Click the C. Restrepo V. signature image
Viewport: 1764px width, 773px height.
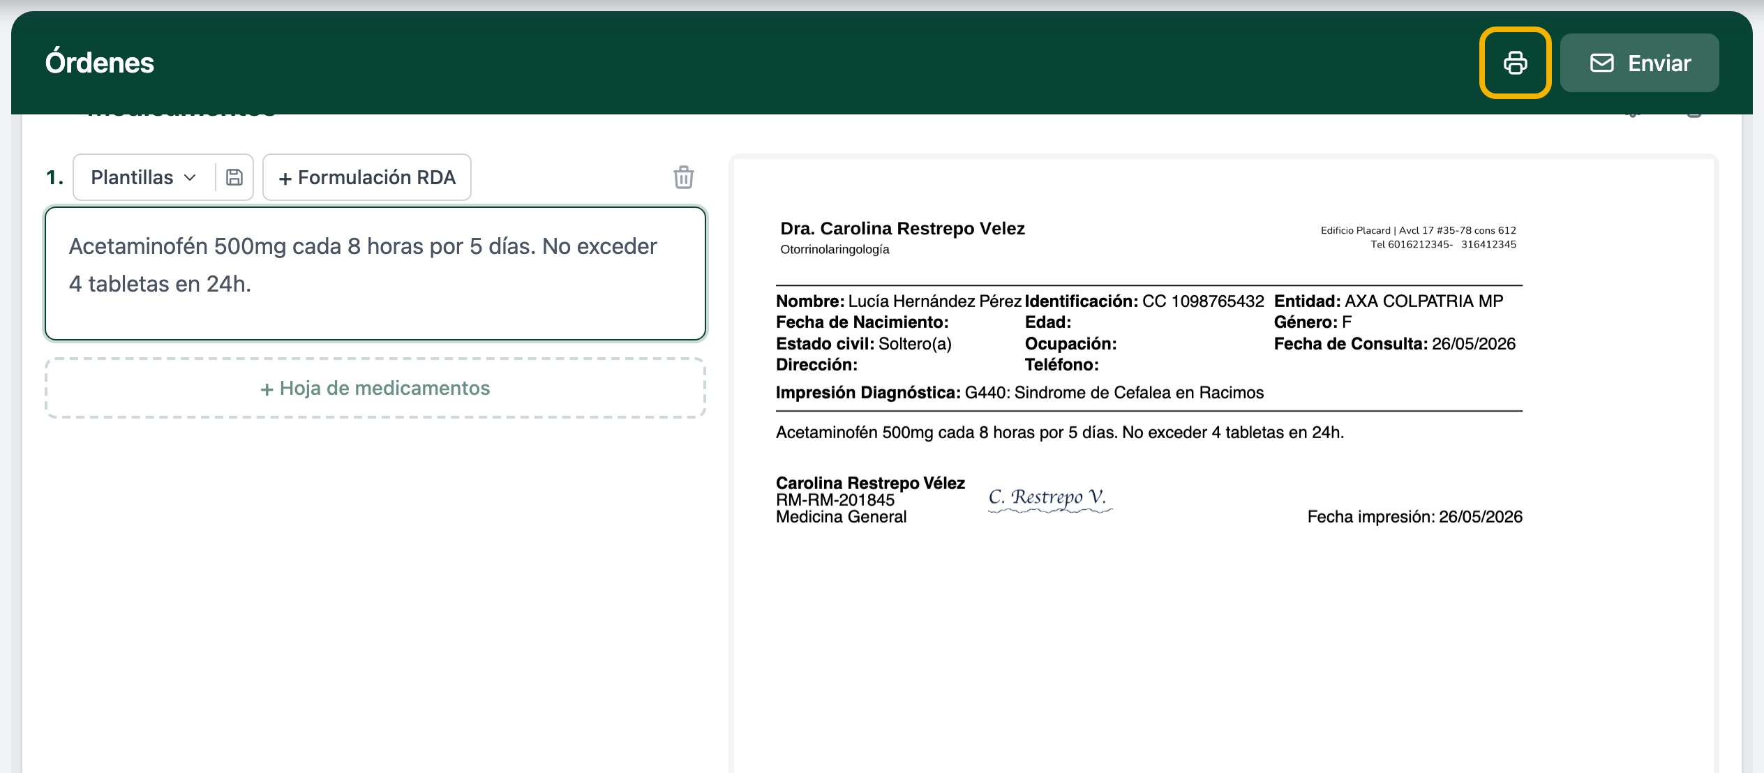pyautogui.click(x=1050, y=498)
